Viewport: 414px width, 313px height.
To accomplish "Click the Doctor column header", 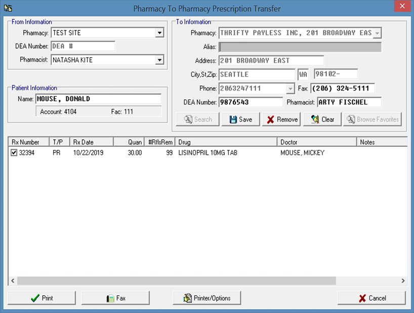I will (316, 142).
